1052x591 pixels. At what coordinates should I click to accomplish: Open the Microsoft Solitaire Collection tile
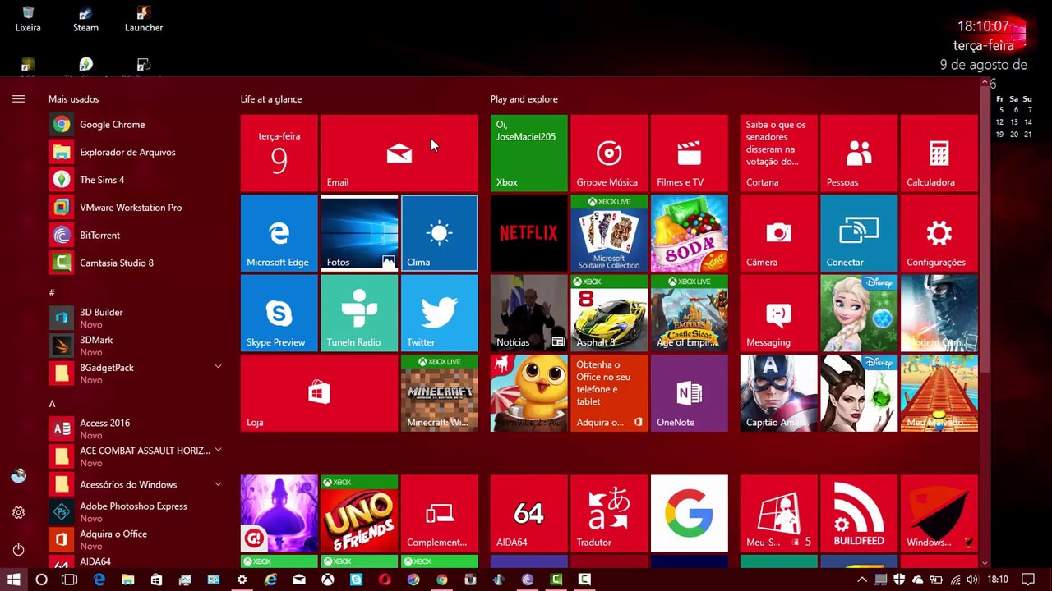coord(609,233)
